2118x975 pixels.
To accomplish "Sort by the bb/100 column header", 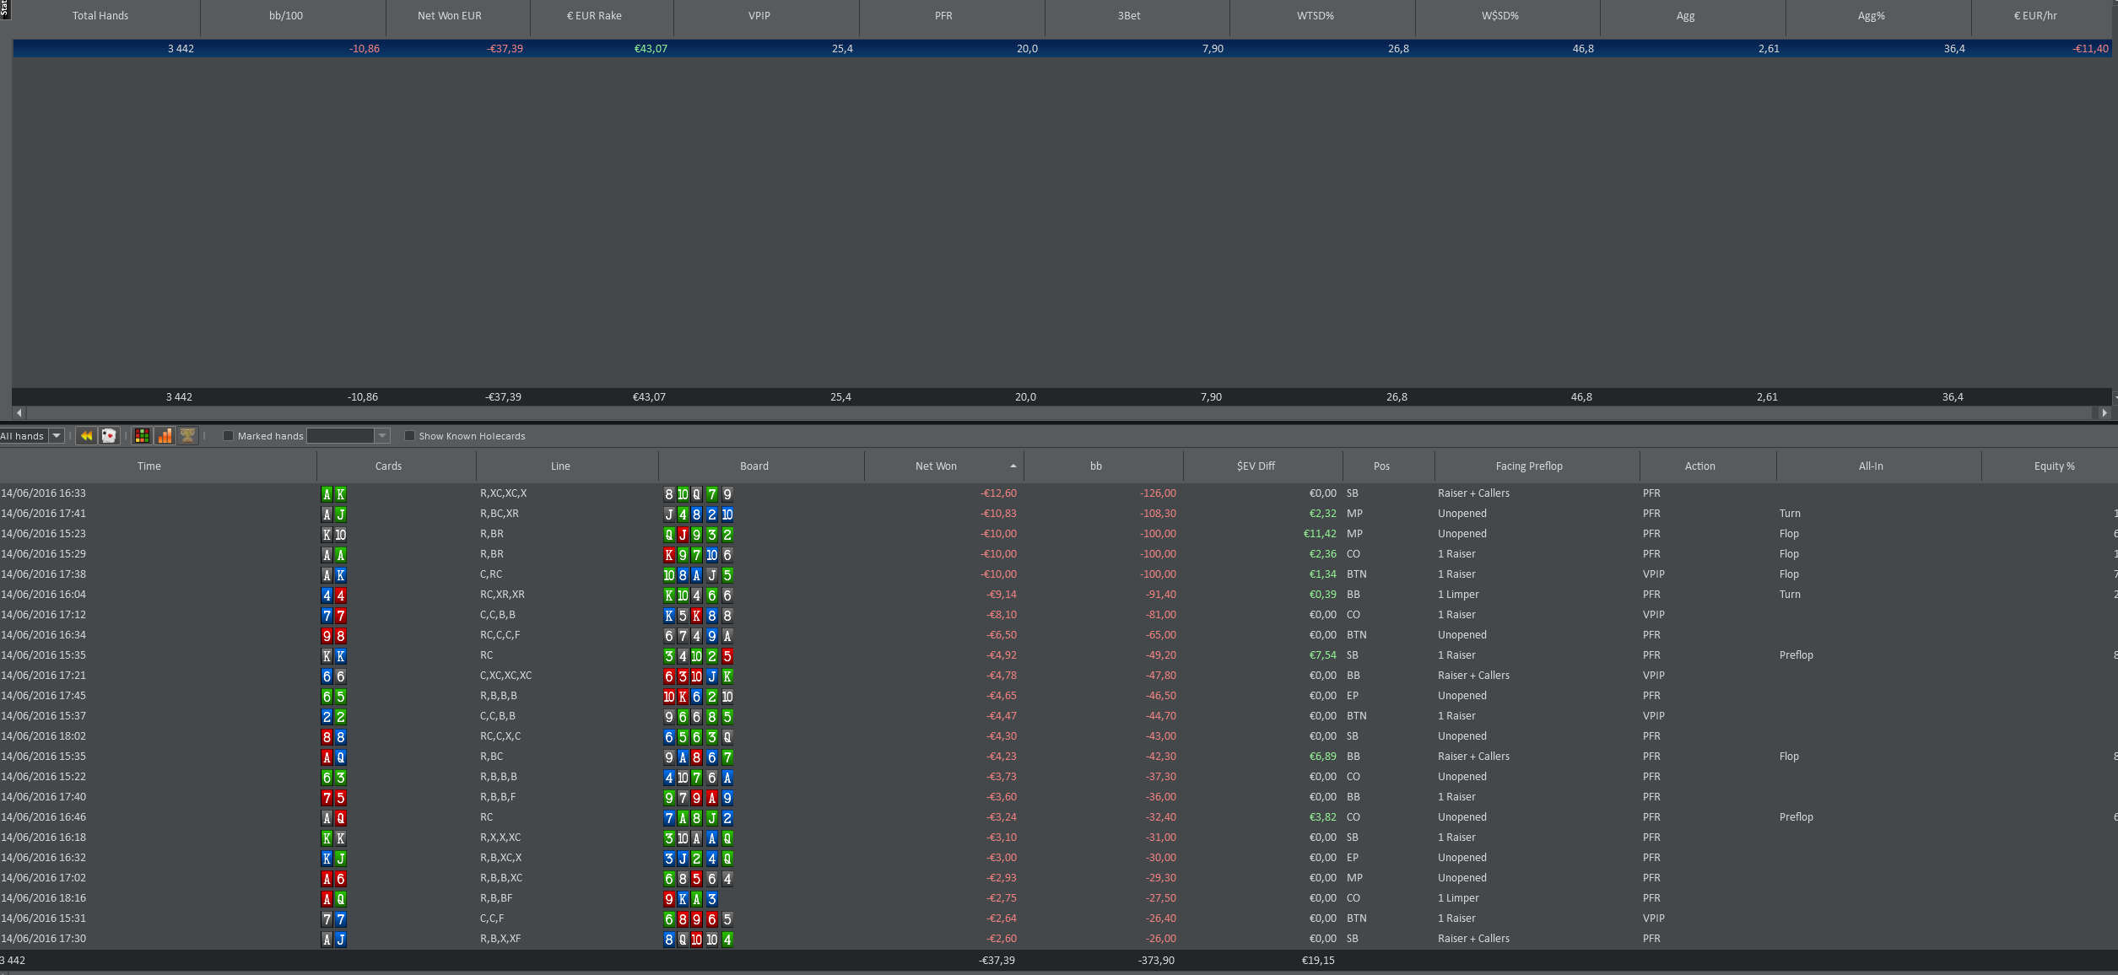I will (x=285, y=16).
